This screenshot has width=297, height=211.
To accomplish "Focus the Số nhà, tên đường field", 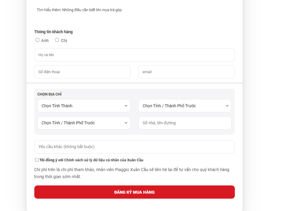I will tap(185, 123).
